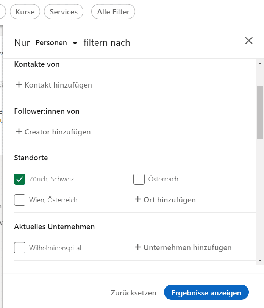This screenshot has height=308, width=264.
Task: Close the filter panel with X icon
Action: click(249, 41)
